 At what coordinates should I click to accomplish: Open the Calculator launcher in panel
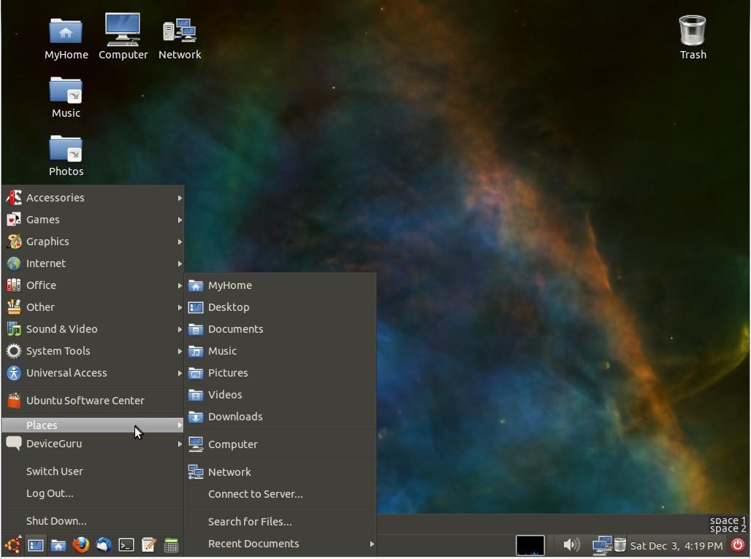(x=171, y=545)
